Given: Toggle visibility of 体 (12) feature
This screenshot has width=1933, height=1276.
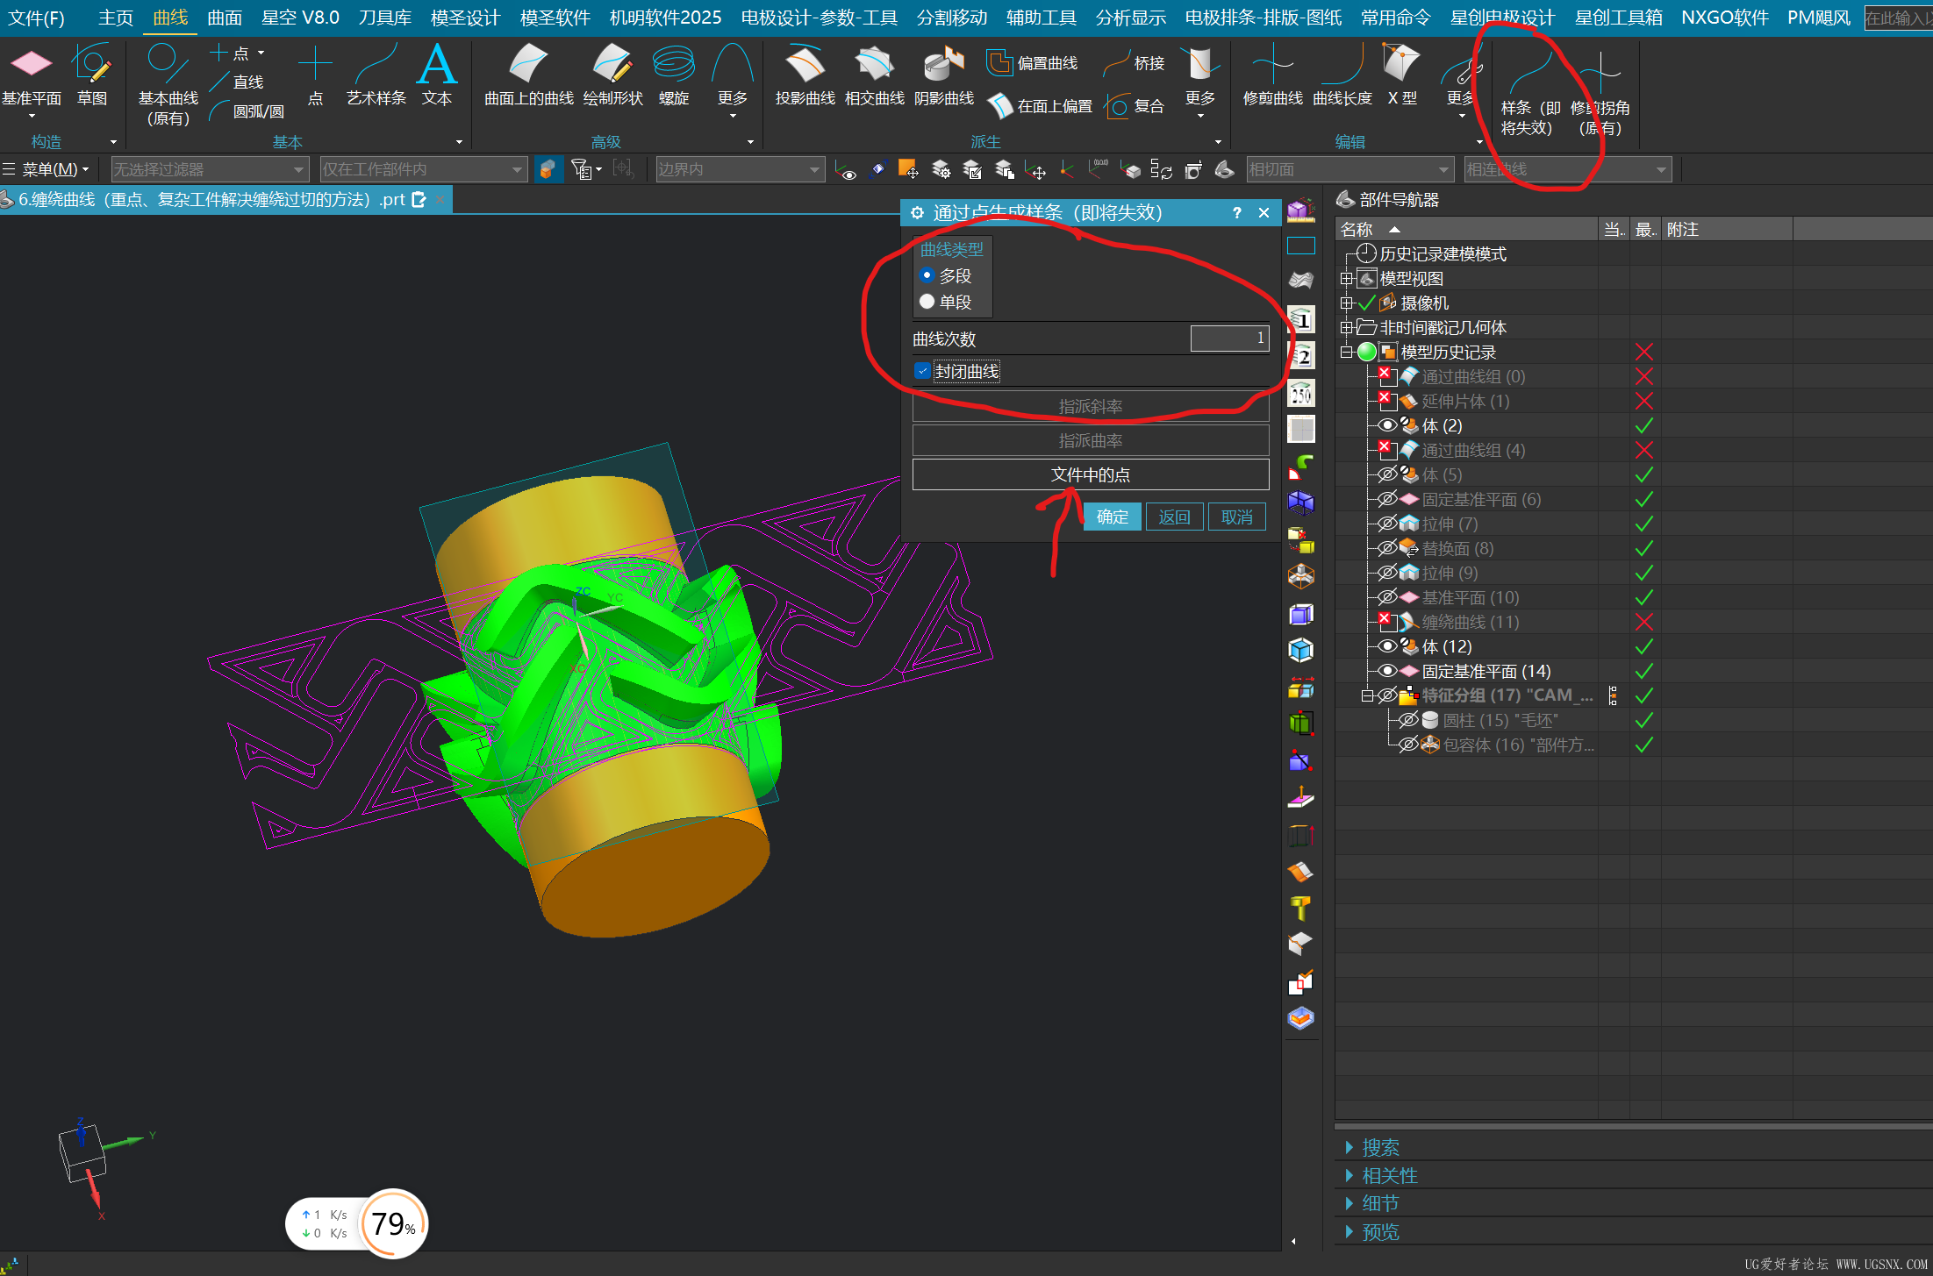Looking at the screenshot, I should point(1387,646).
